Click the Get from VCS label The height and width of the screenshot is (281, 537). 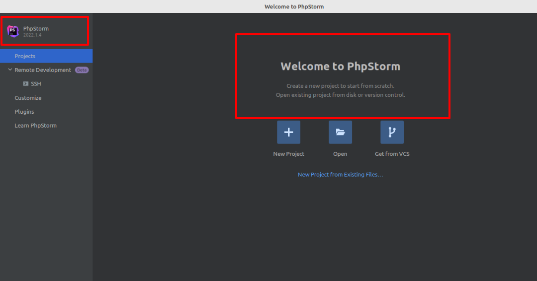click(x=392, y=154)
